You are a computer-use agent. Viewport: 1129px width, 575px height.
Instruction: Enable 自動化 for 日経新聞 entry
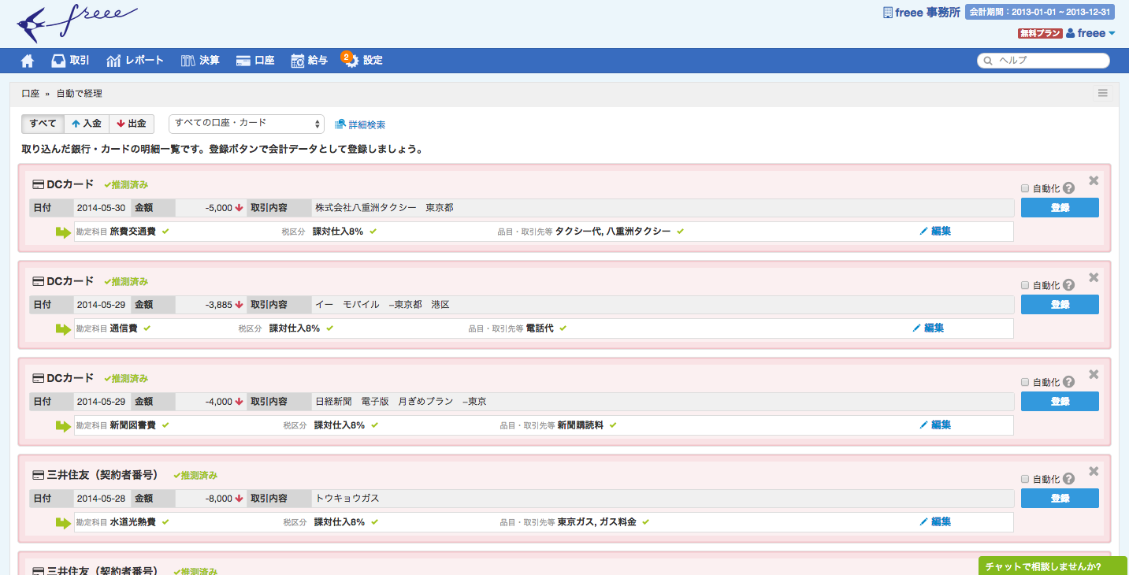coord(1025,382)
